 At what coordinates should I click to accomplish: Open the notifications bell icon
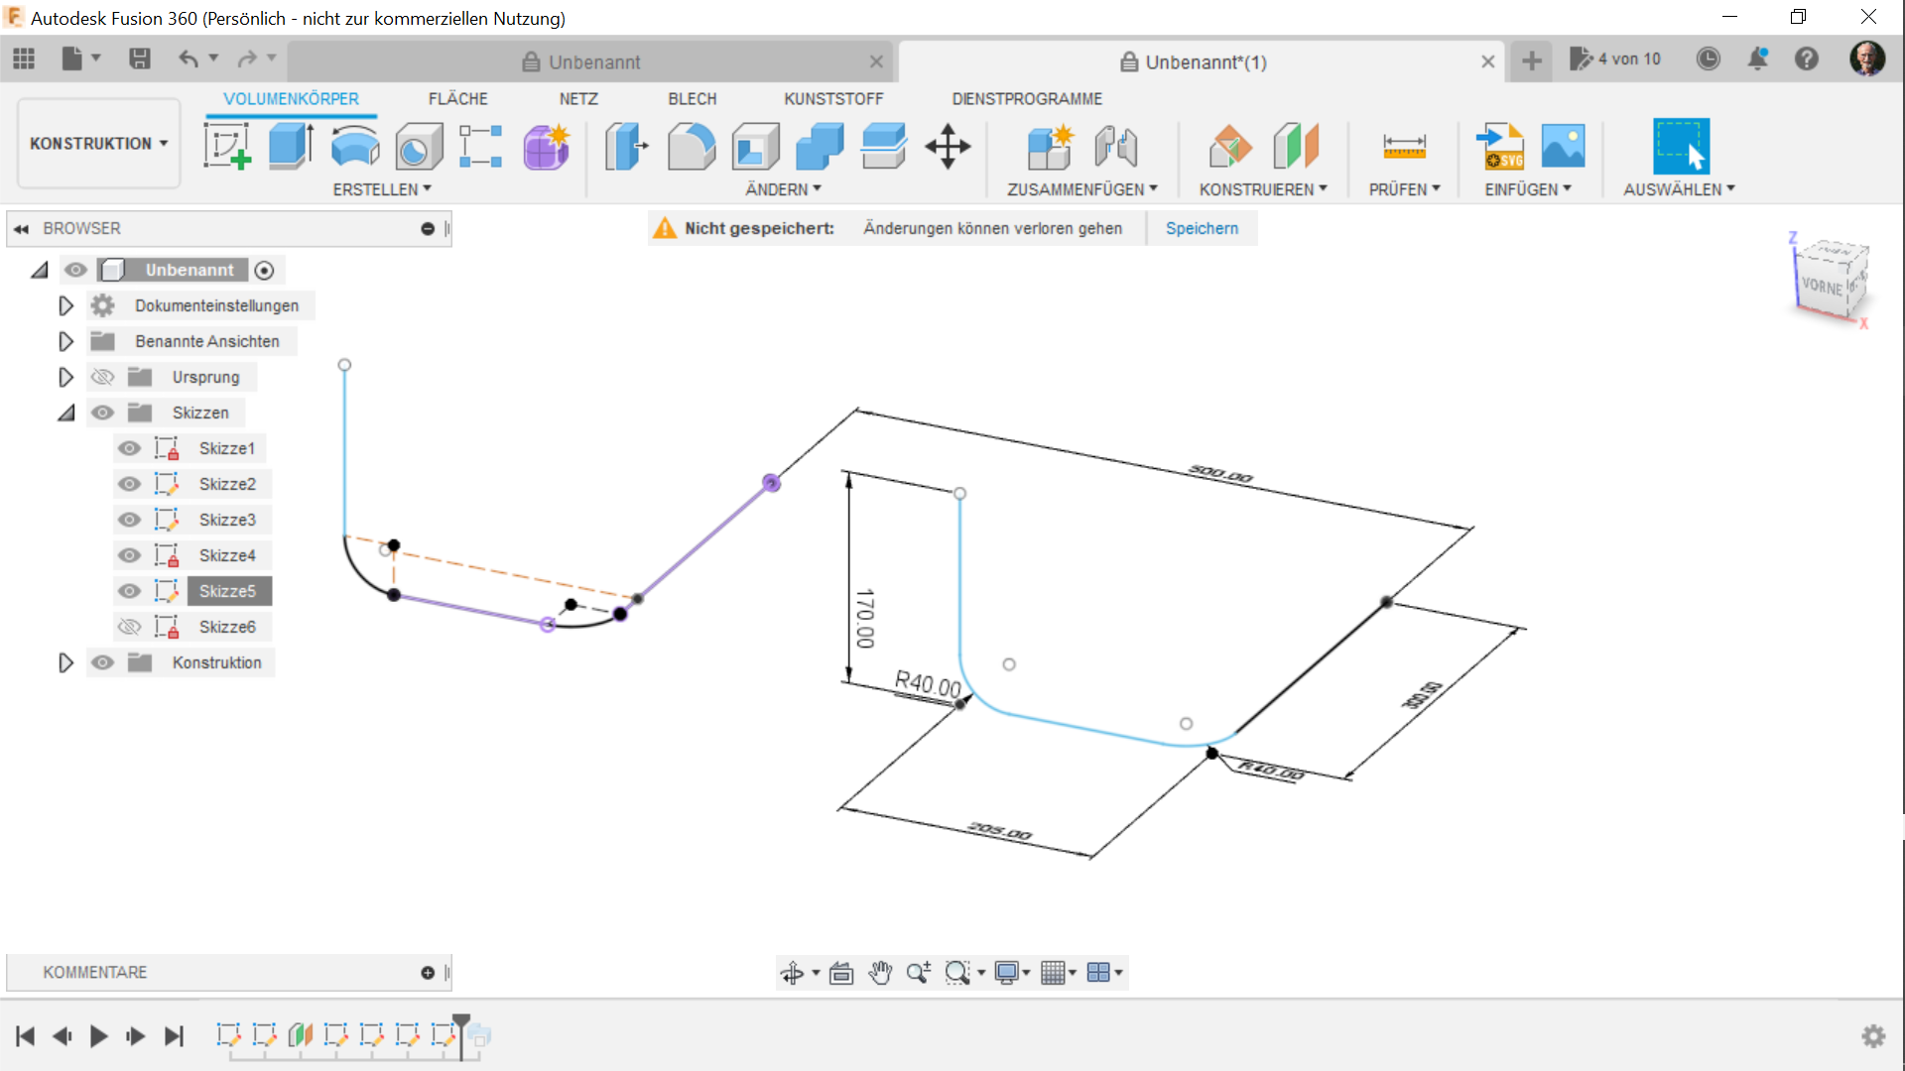tap(1757, 59)
